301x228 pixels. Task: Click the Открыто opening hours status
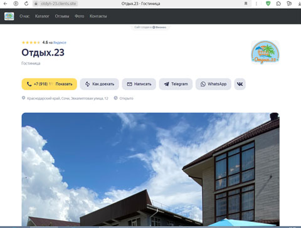click(126, 98)
